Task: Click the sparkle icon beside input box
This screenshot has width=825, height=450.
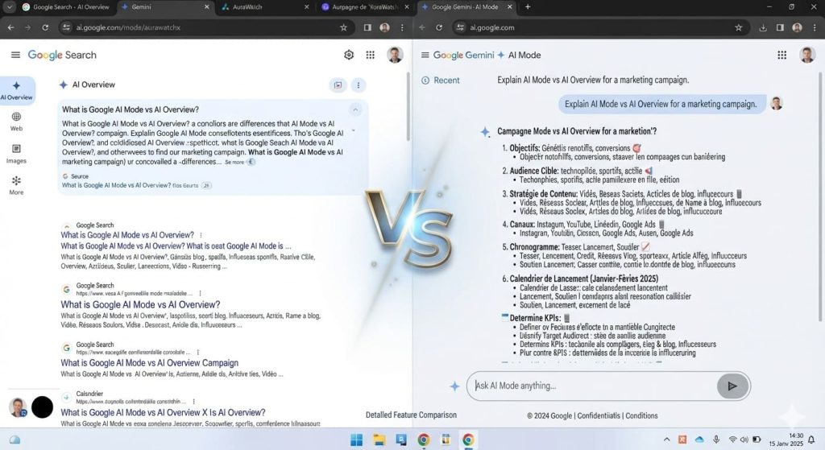Action: tap(454, 386)
